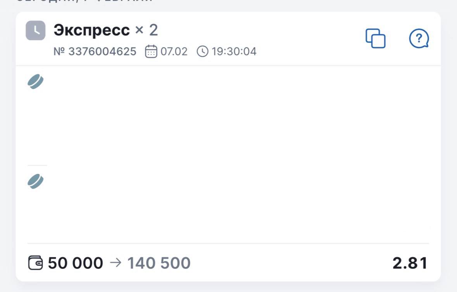Click the arrow between stake and payout
This screenshot has width=457, height=292.
[115, 263]
